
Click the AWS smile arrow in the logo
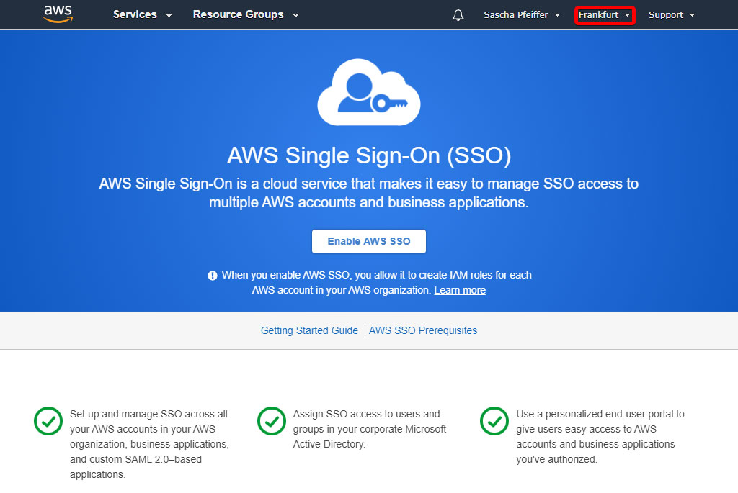58,19
